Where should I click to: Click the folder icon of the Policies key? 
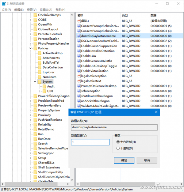point(35,48)
